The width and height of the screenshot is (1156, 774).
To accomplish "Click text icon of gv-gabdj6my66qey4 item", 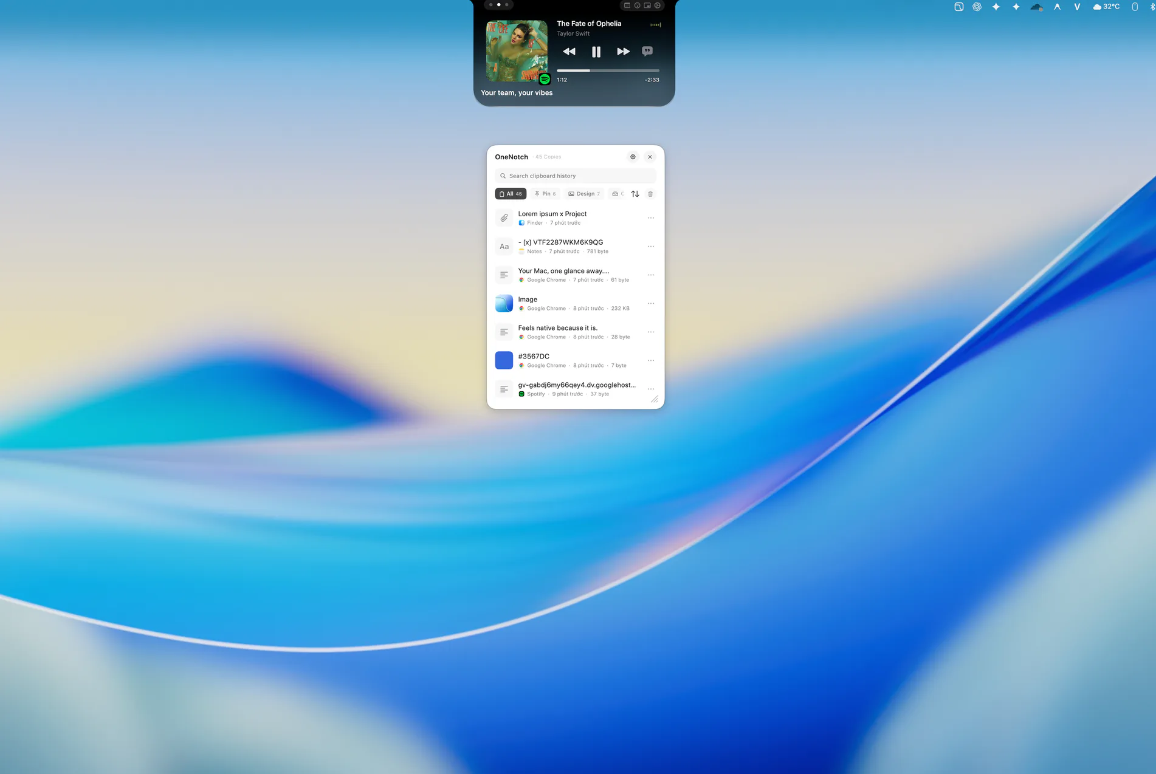I will click(504, 389).
